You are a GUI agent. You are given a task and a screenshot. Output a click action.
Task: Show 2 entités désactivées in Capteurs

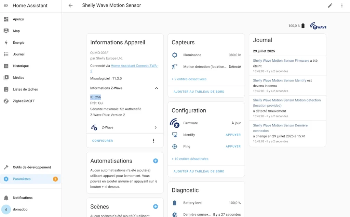coord(189,79)
